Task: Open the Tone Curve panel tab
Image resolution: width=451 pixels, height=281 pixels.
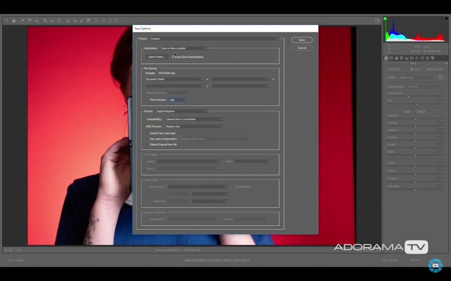Action: (391, 58)
